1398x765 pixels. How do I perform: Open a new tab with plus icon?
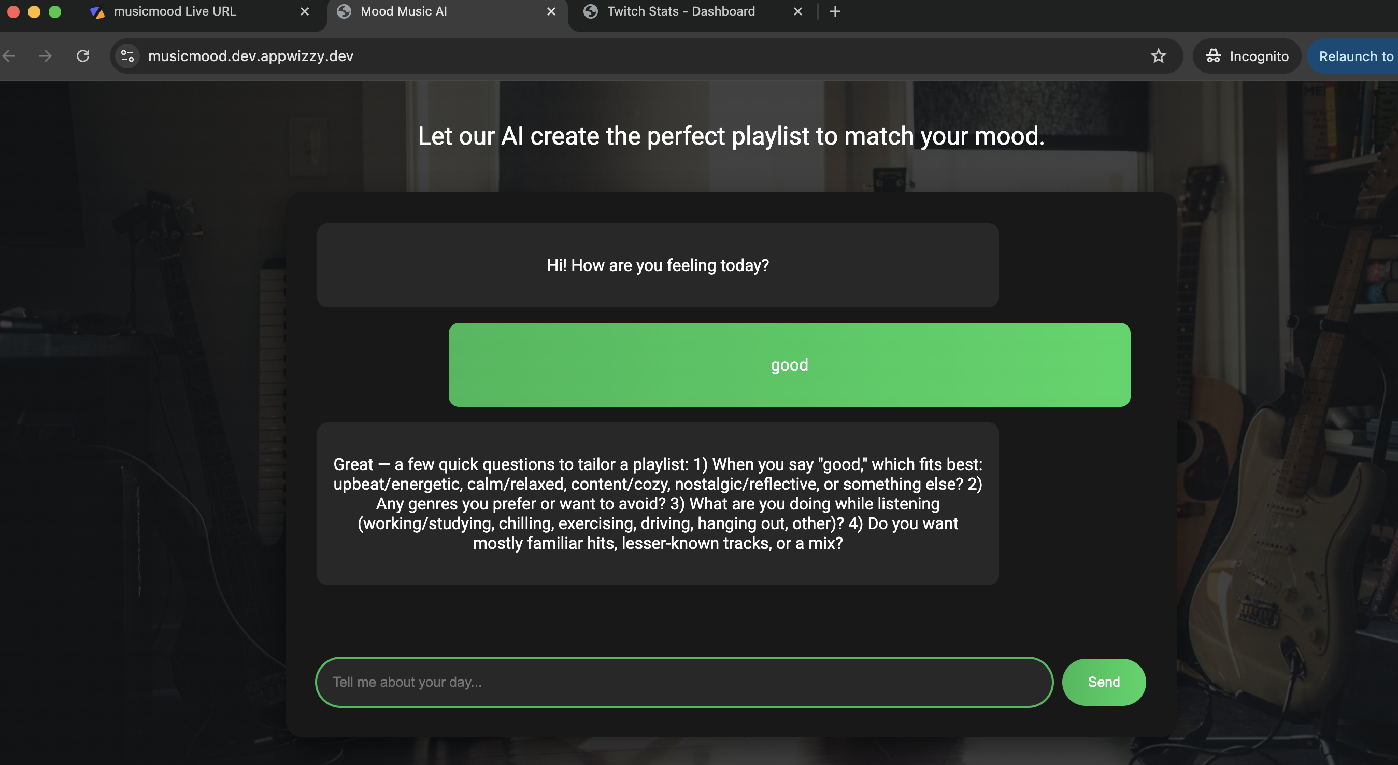(835, 11)
